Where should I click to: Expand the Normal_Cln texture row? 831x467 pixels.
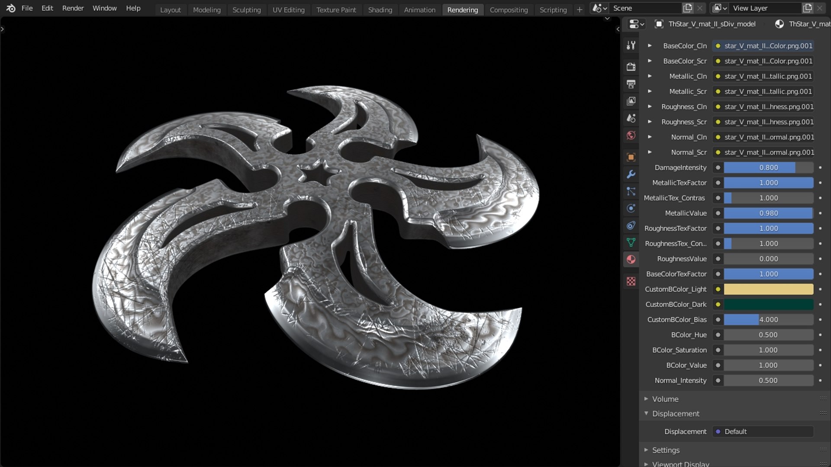click(x=650, y=137)
